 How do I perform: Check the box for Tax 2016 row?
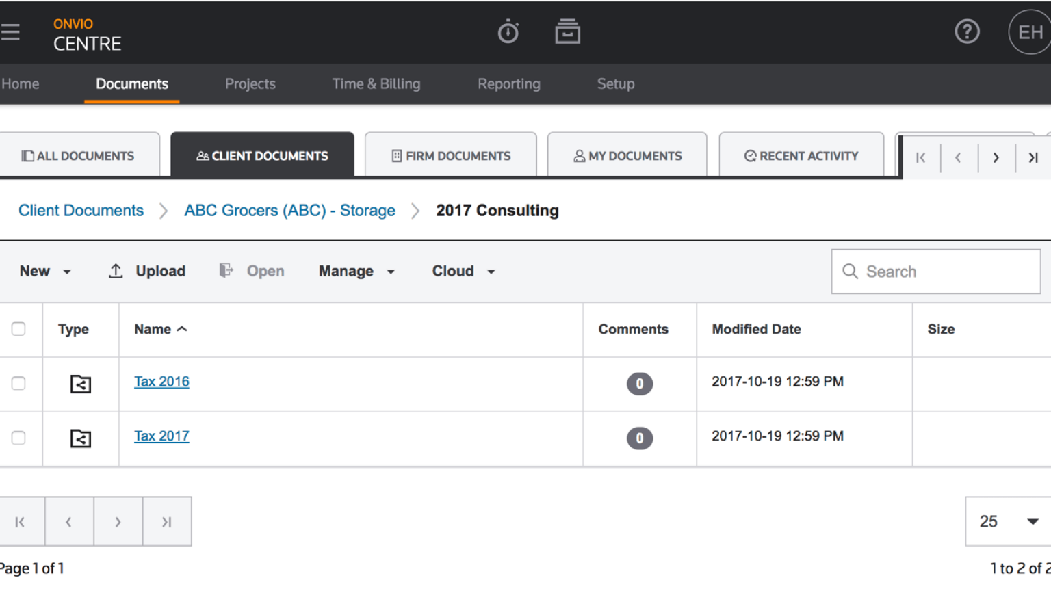[18, 383]
